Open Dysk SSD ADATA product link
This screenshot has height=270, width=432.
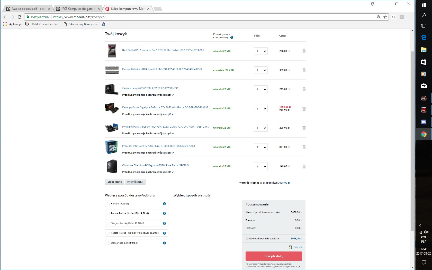pos(164,50)
